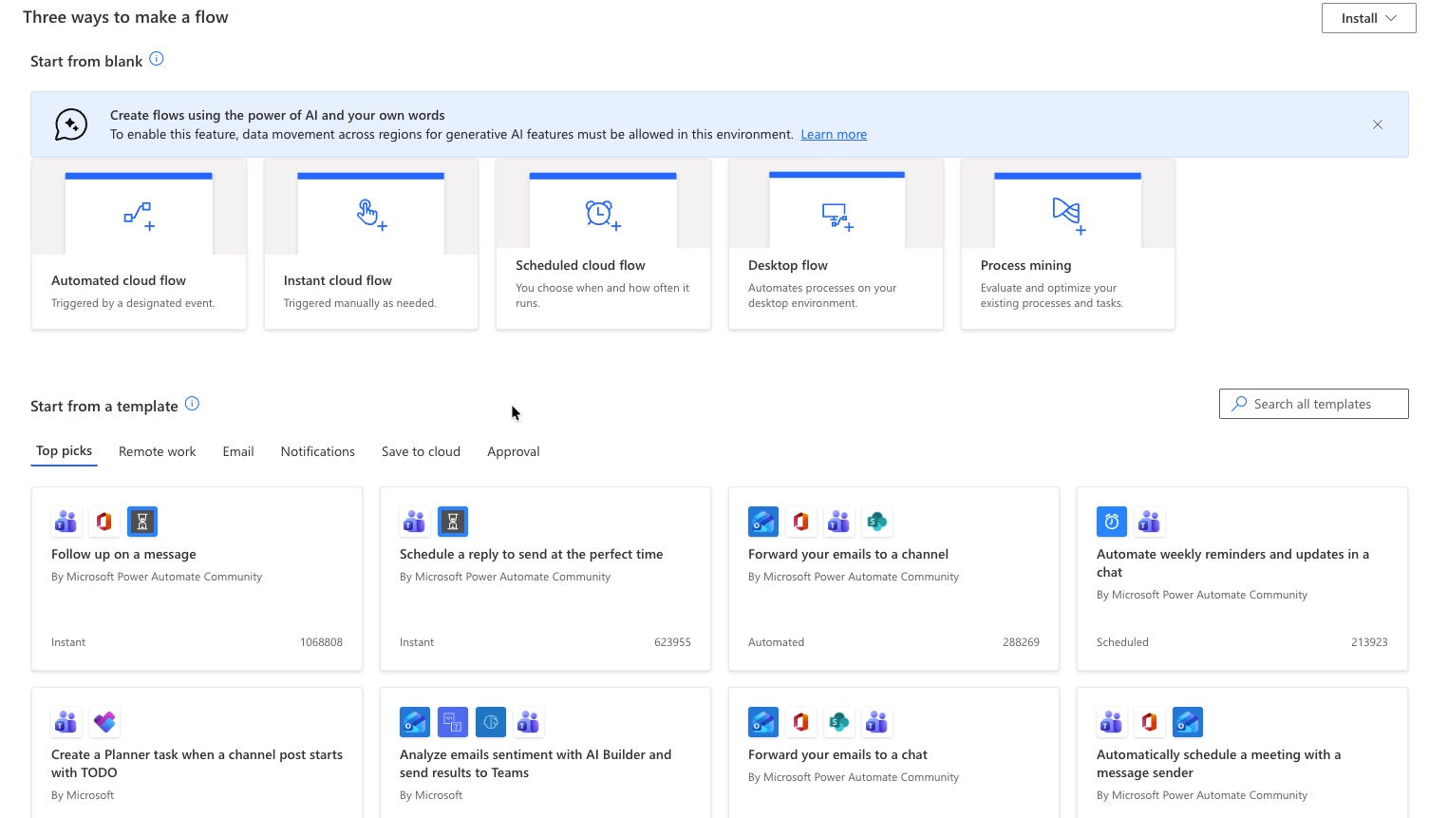Open Forward your emails to a channel template

[x=848, y=554]
